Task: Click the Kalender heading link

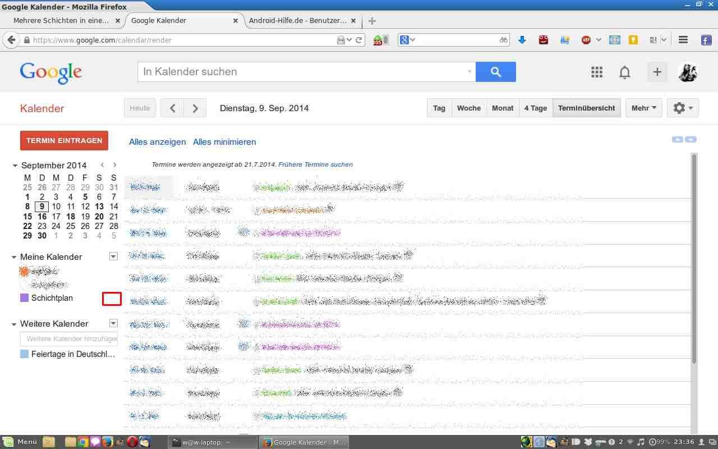Action: (x=42, y=109)
